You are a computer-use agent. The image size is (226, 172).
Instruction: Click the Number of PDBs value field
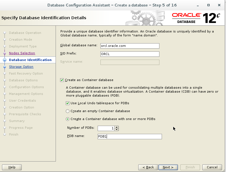106,128
